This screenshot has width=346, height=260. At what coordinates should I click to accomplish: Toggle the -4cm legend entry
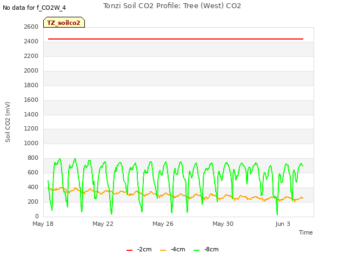pos(172,249)
